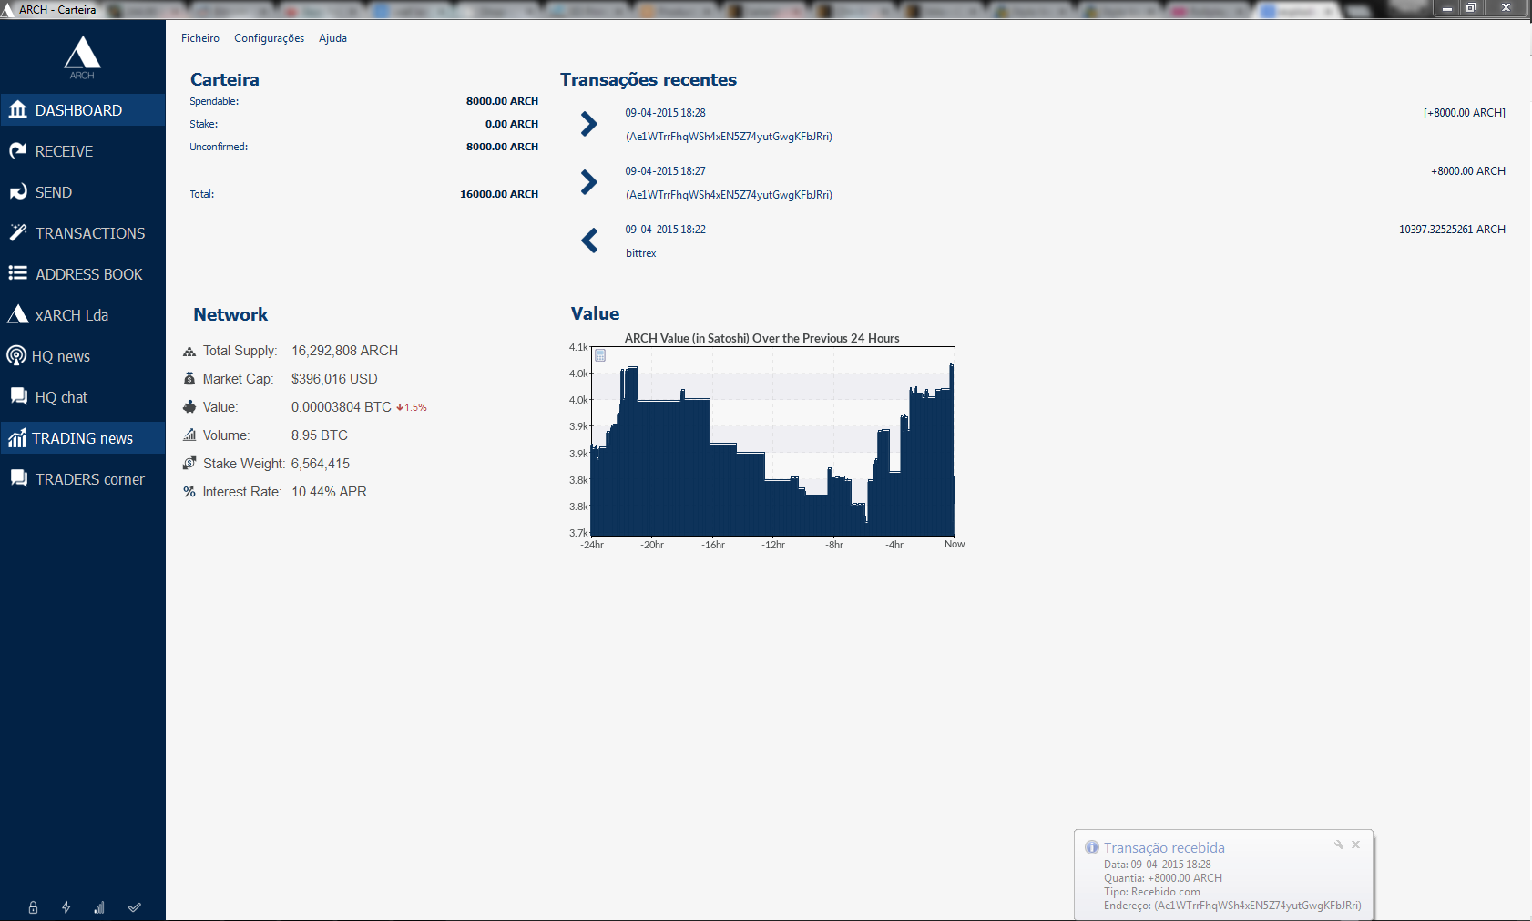
Task: Click the Total Supply icon
Action: tap(189, 352)
